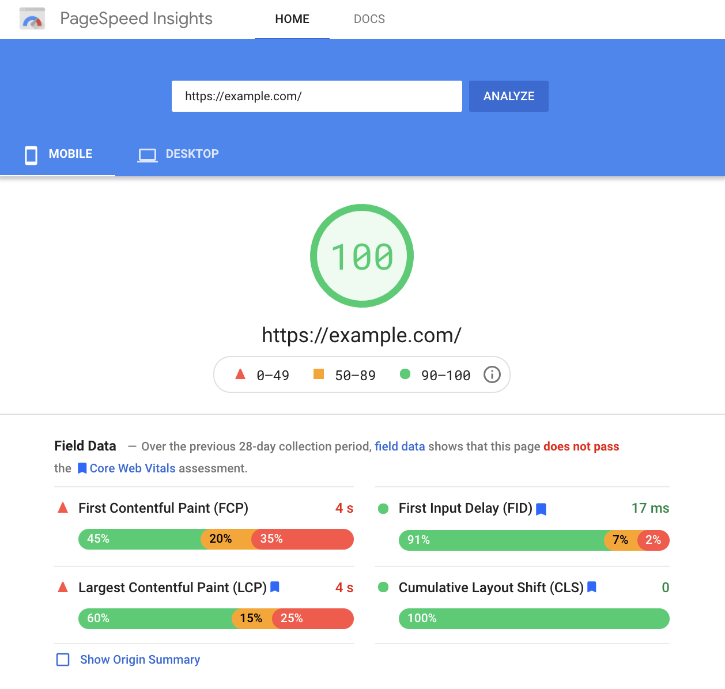Click the First Contentful Paint (FCP) label
This screenshot has width=725, height=689.
click(x=164, y=508)
